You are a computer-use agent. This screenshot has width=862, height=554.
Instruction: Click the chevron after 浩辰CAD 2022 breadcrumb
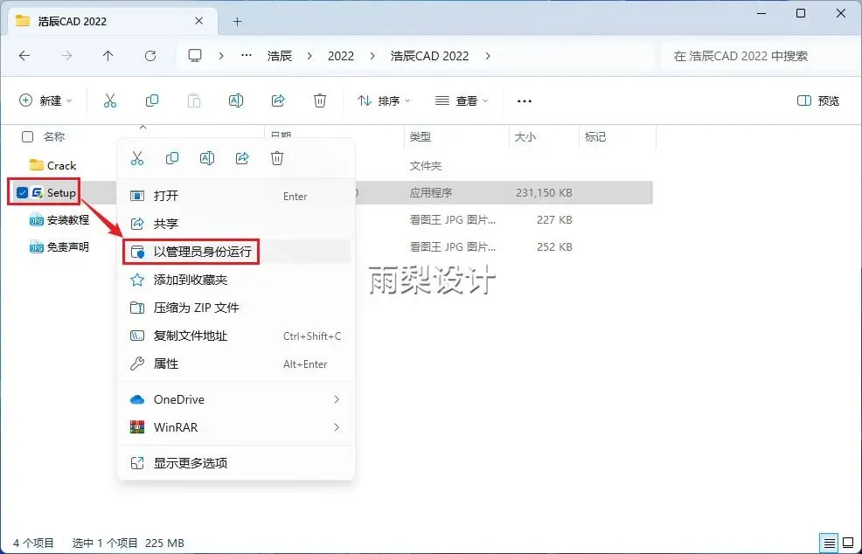coord(488,56)
